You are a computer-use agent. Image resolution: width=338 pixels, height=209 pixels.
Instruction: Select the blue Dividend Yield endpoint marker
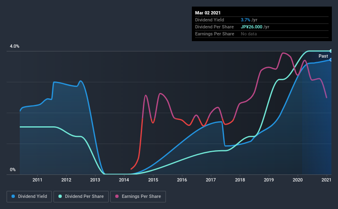(331, 60)
